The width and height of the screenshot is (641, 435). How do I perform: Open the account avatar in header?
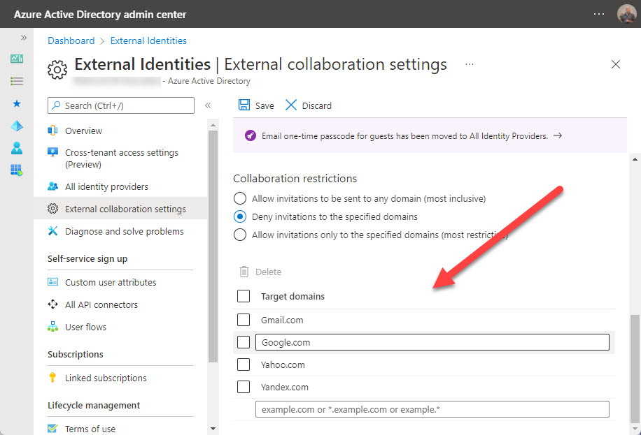point(626,14)
